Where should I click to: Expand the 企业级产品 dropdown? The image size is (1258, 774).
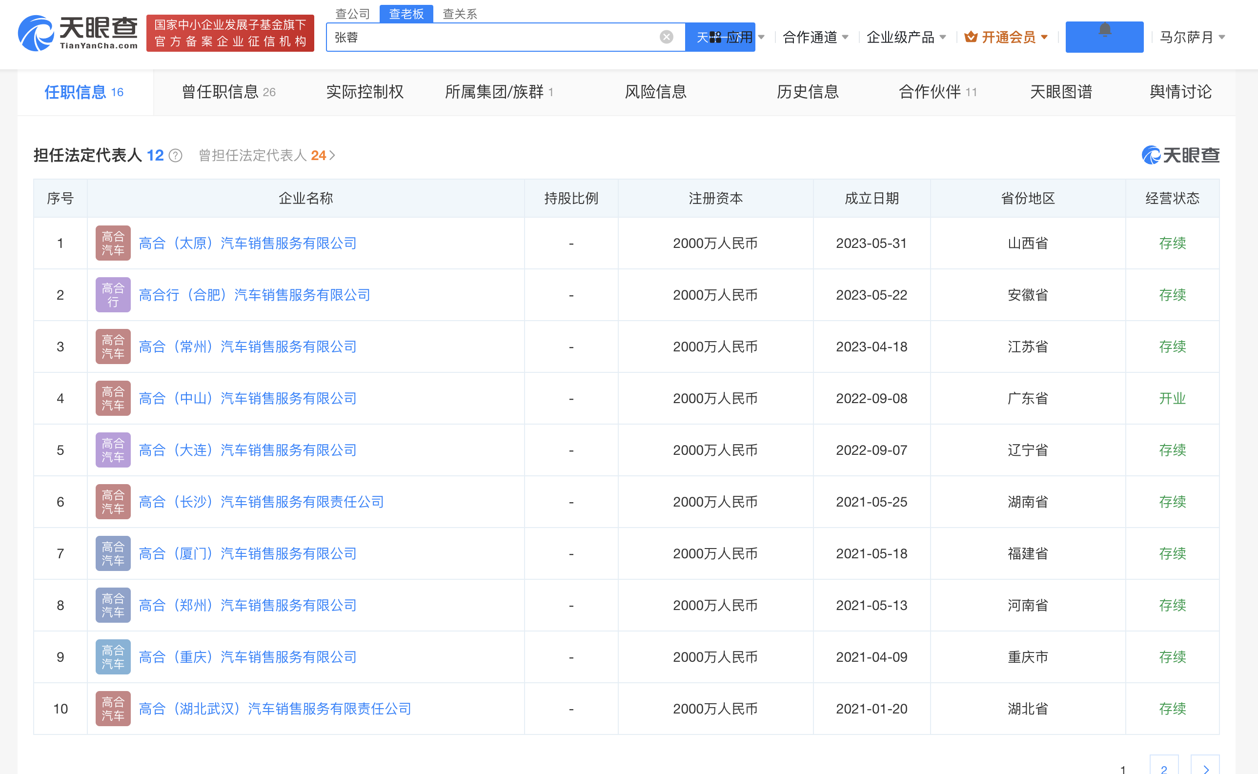pyautogui.click(x=906, y=38)
